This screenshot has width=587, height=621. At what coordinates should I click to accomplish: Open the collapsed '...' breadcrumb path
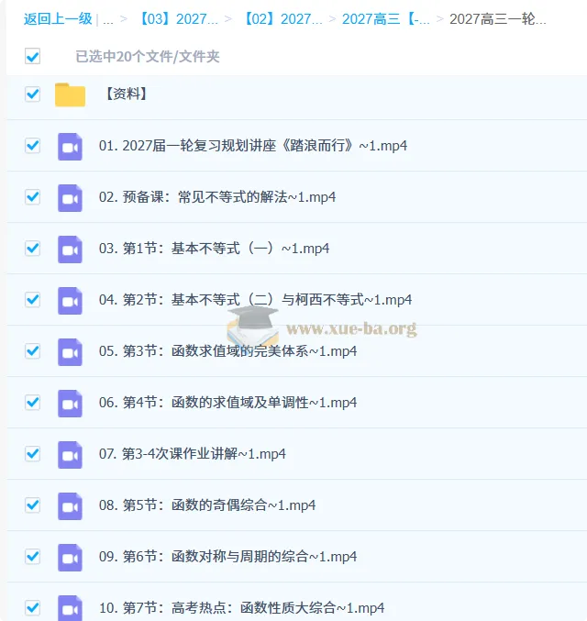(x=108, y=20)
